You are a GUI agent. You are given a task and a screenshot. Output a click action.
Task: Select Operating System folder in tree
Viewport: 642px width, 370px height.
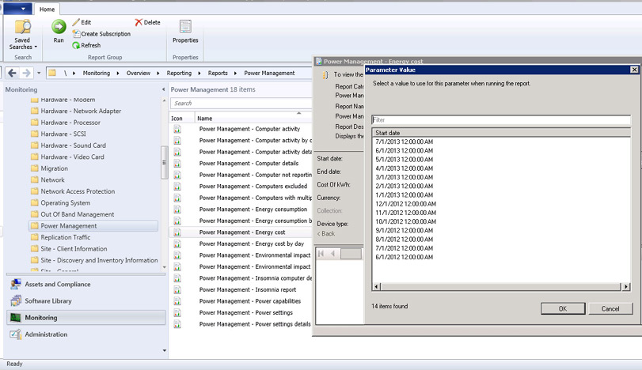tap(66, 202)
